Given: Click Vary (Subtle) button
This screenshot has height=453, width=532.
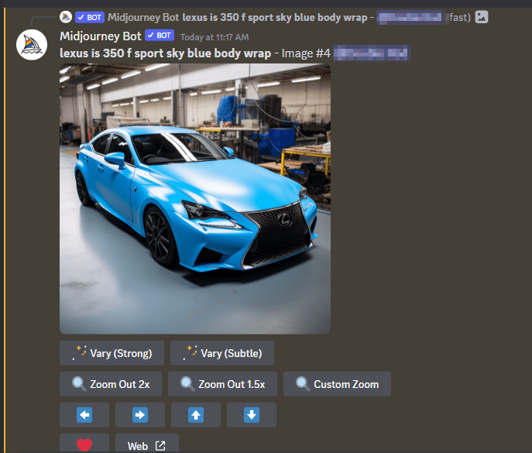Looking at the screenshot, I should [221, 353].
